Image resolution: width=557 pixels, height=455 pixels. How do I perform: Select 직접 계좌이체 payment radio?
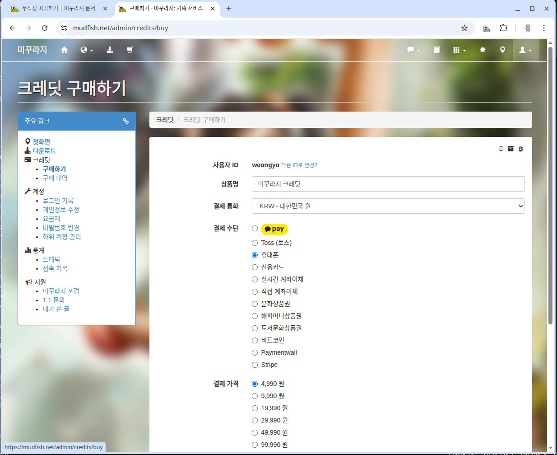[x=255, y=291]
